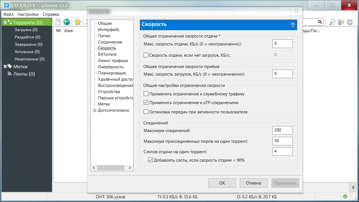Enable upload speed when no downloads checkbox
The image size is (359, 202).
point(146,55)
